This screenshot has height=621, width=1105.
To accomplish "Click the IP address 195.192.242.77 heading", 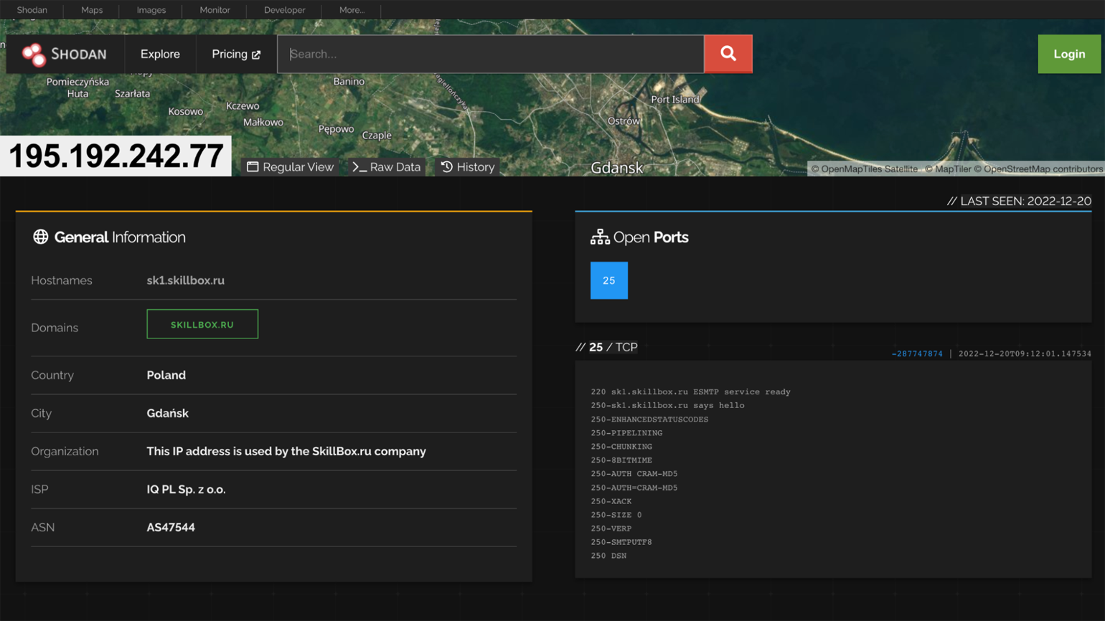I will click(116, 156).
